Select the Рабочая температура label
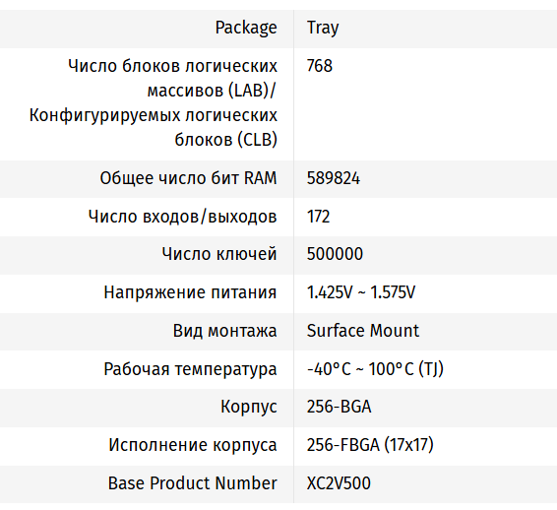 [x=190, y=369]
